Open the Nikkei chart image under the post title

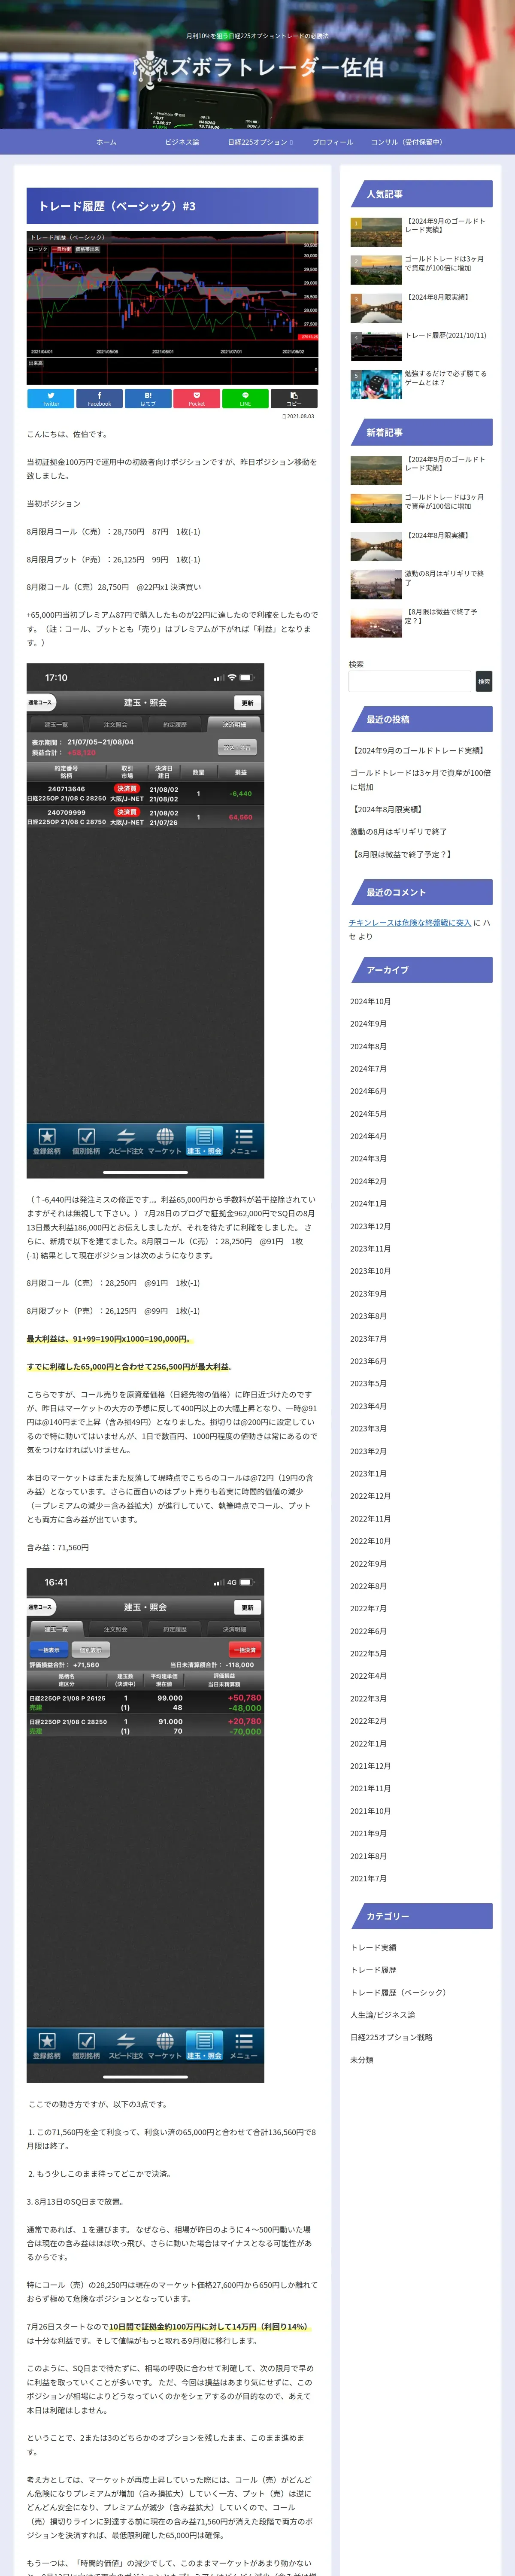[x=172, y=308]
